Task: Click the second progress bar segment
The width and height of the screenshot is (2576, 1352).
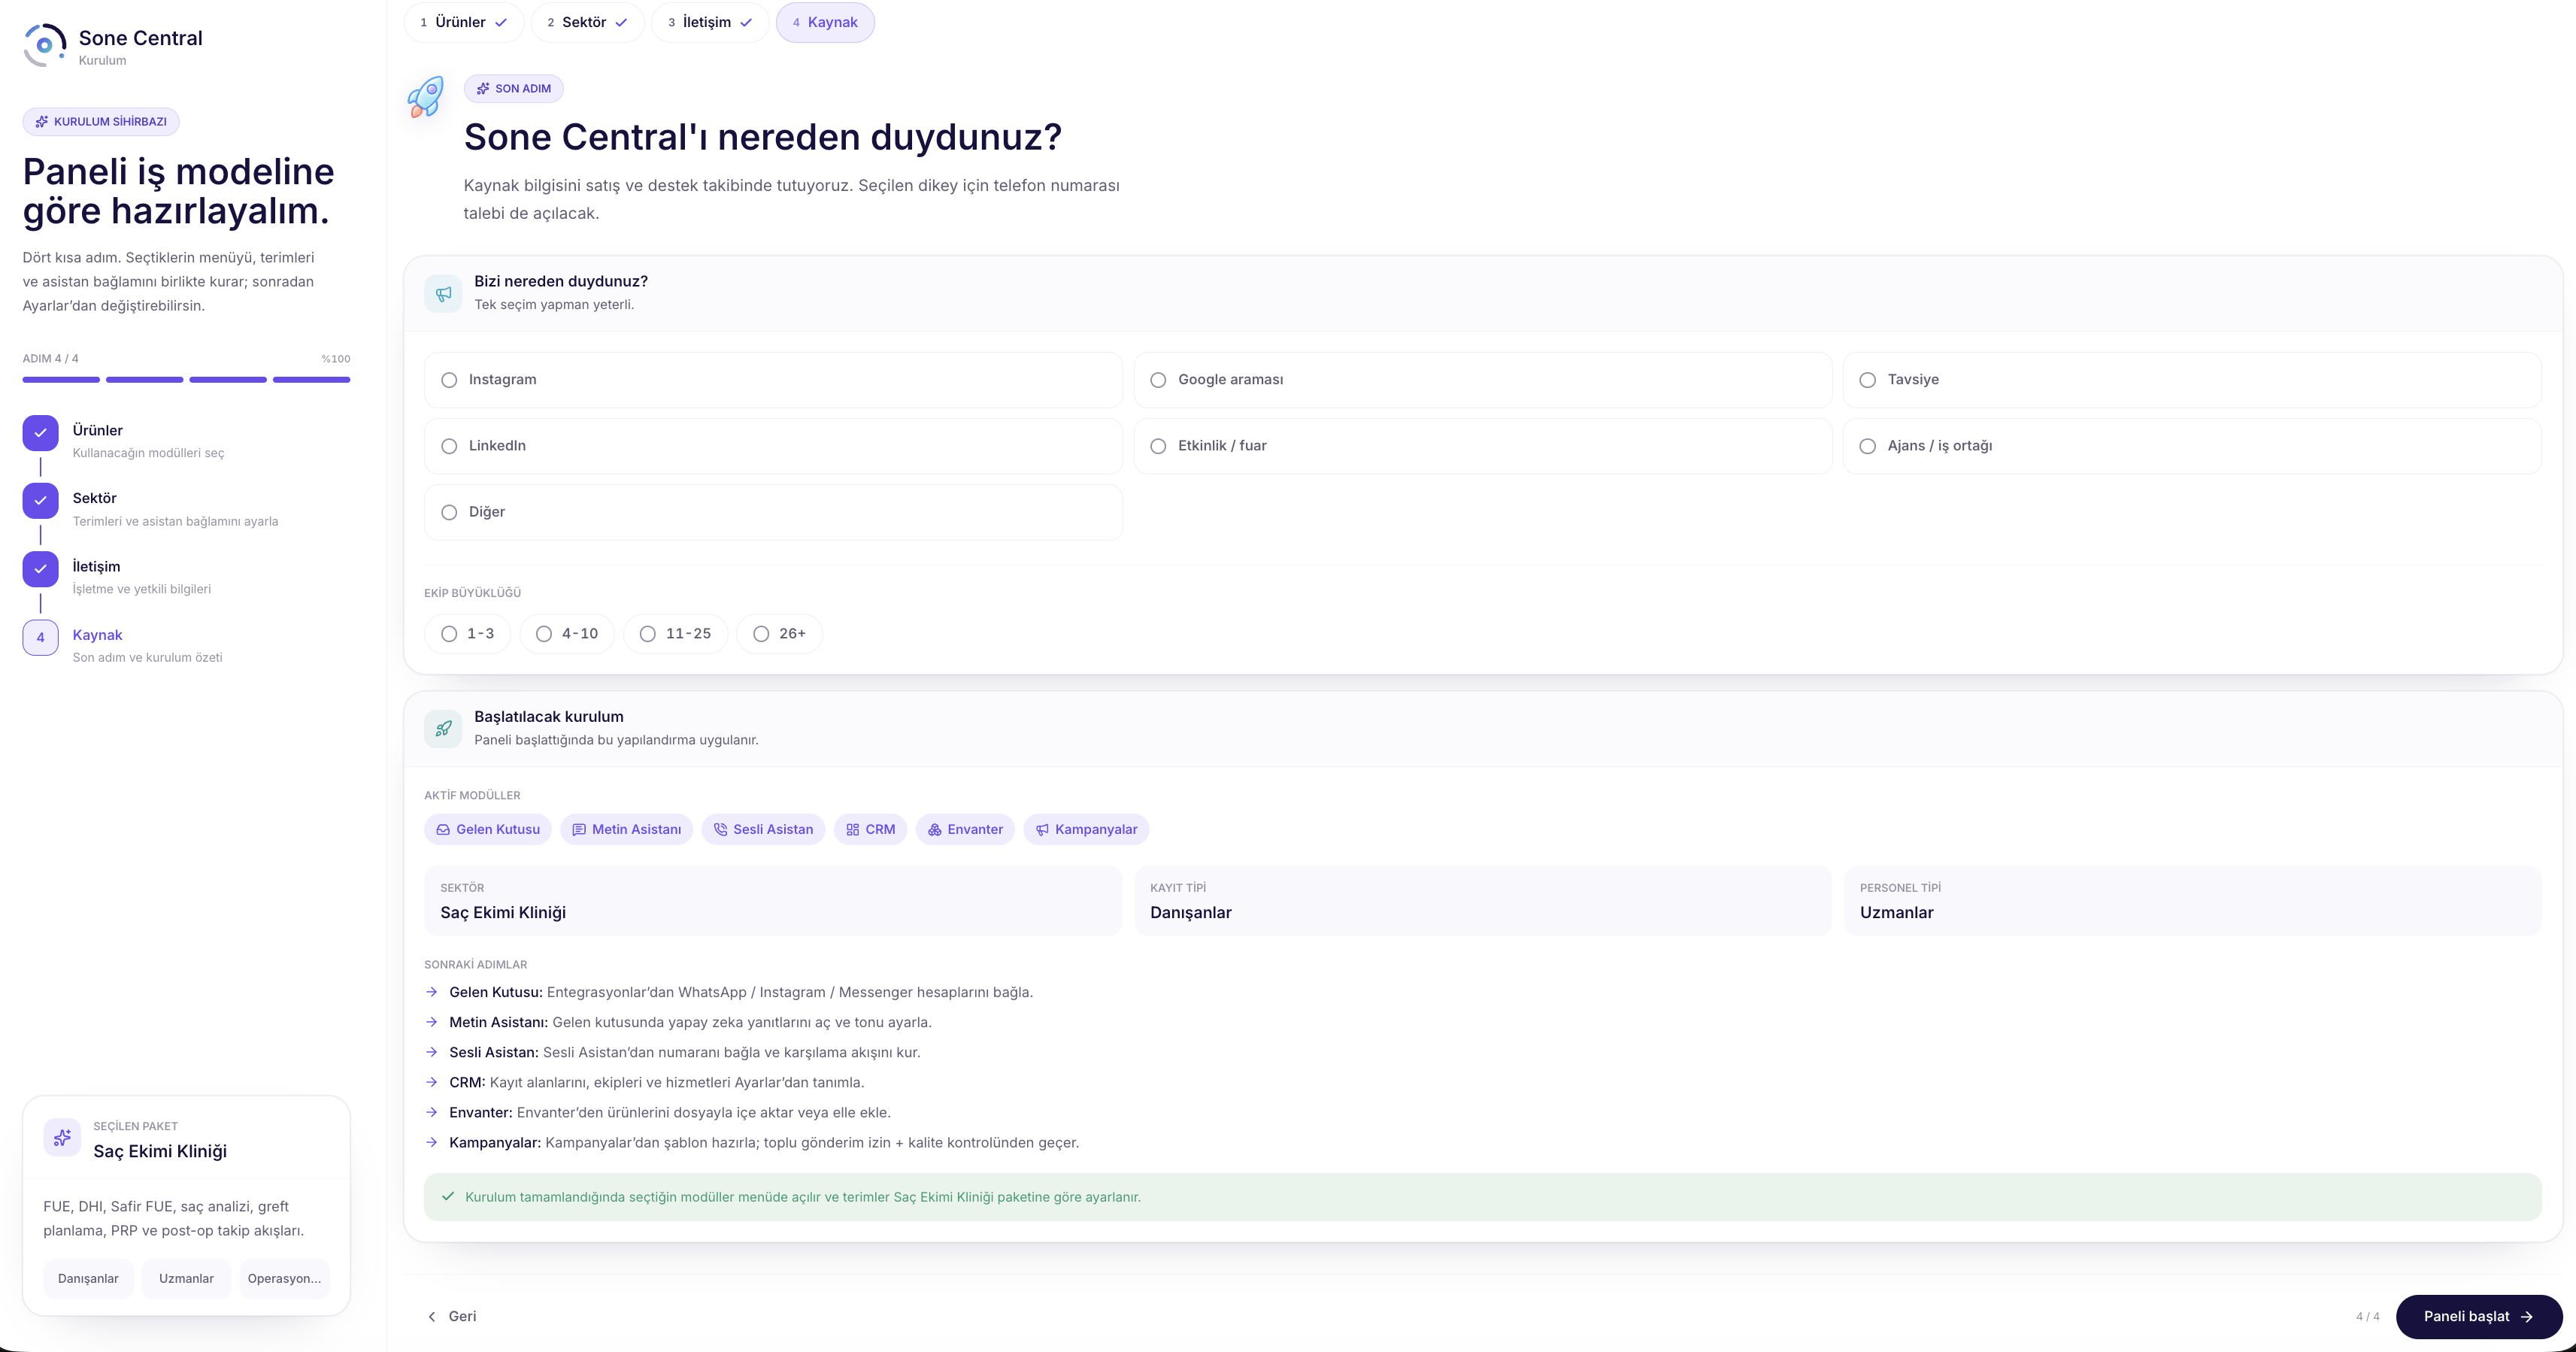Action: pyautogui.click(x=145, y=380)
